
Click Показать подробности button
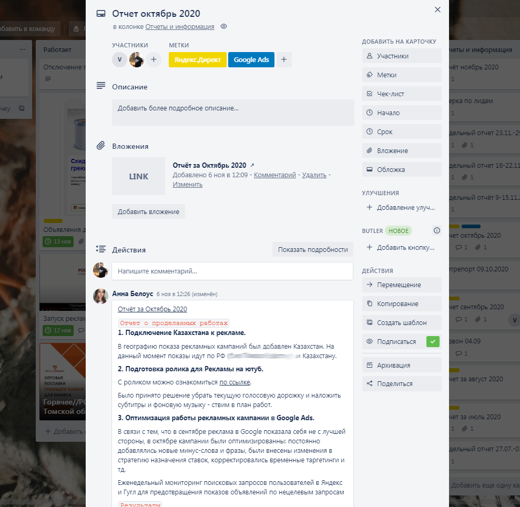pos(313,249)
